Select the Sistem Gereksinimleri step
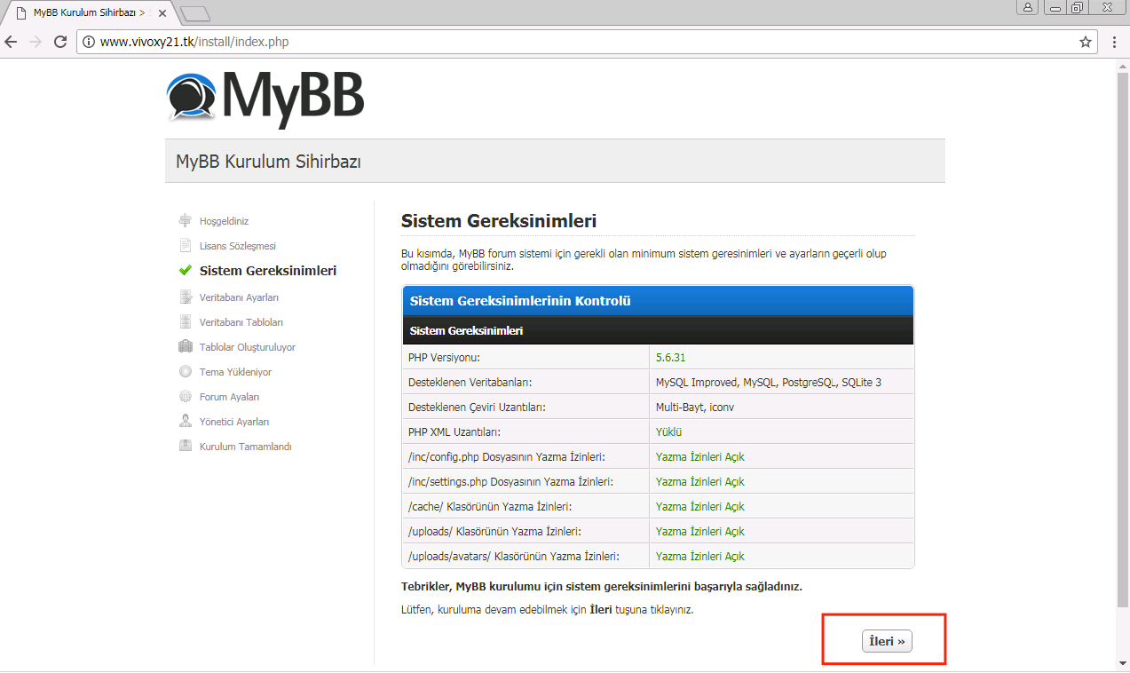The height and width of the screenshot is (673, 1130). 268,271
